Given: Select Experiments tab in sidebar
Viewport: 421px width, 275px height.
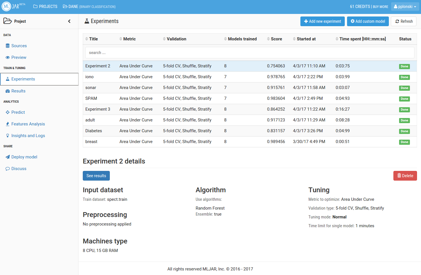Looking at the screenshot, I should coord(23,79).
